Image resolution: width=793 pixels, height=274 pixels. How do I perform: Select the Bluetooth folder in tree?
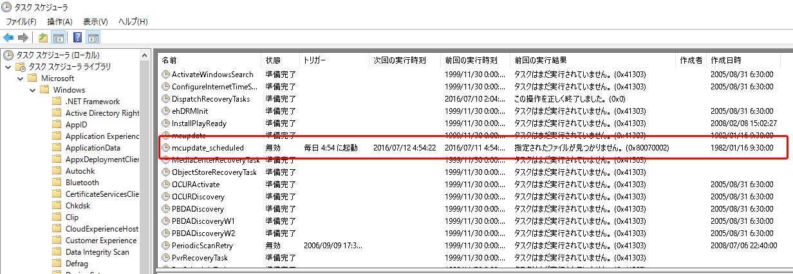(x=82, y=183)
